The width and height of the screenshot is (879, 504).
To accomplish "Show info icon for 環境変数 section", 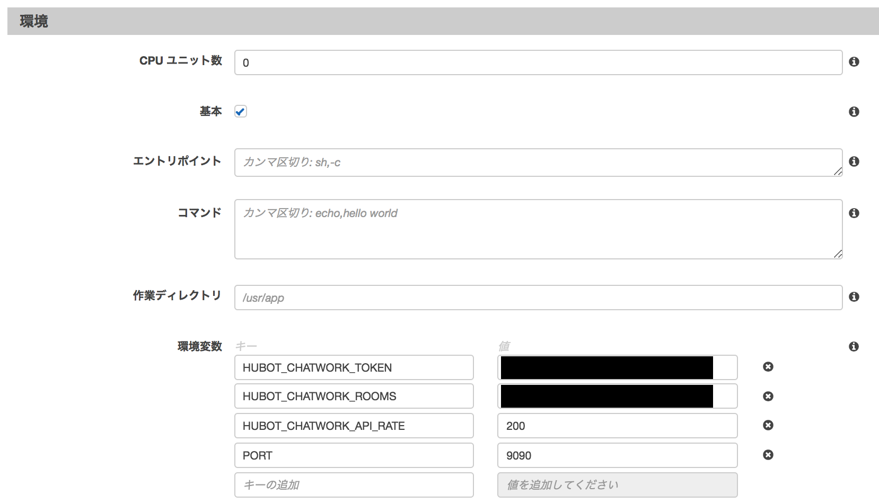I will coord(854,347).
